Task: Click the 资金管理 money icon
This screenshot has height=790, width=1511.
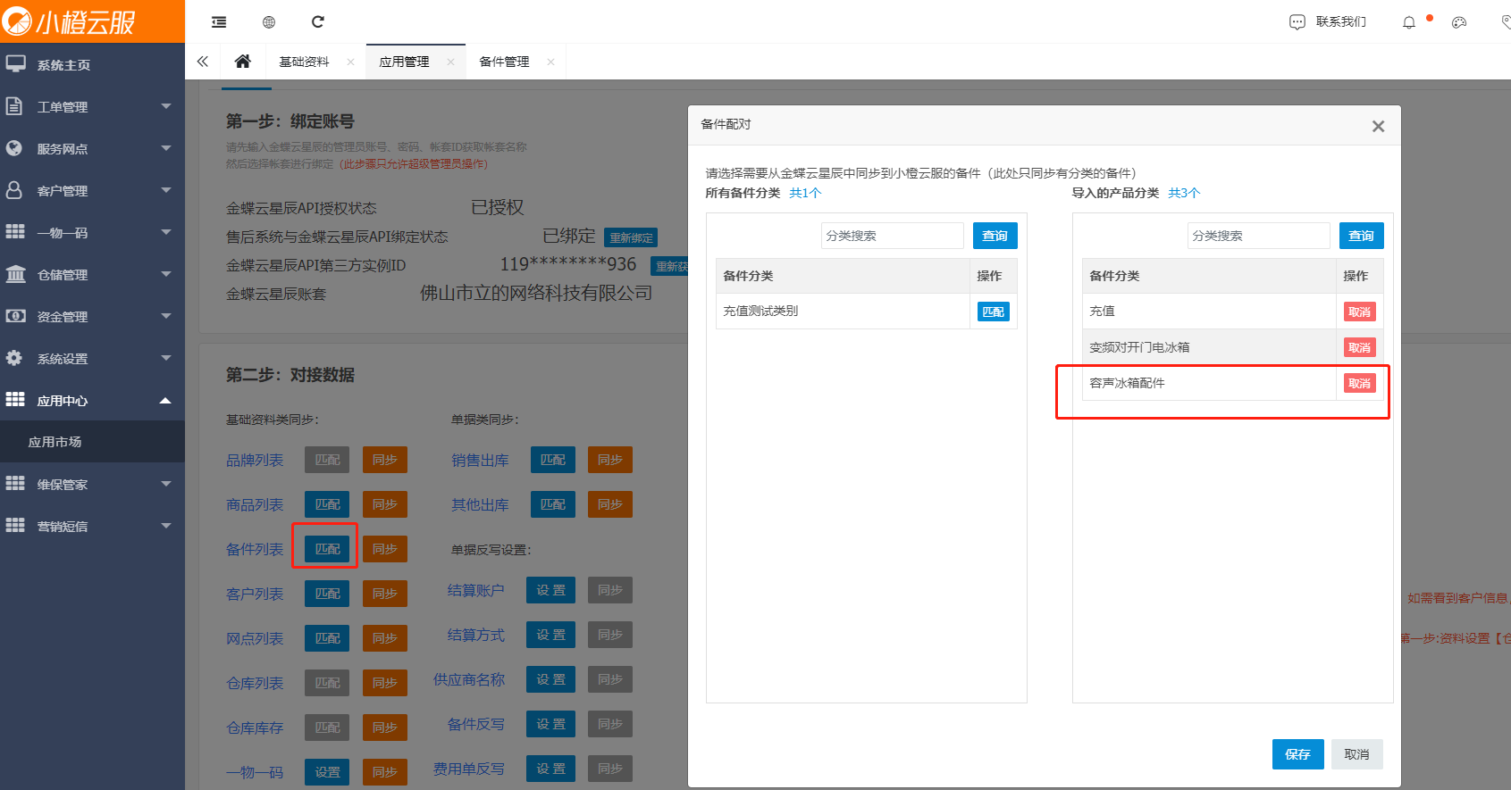Action: point(15,316)
